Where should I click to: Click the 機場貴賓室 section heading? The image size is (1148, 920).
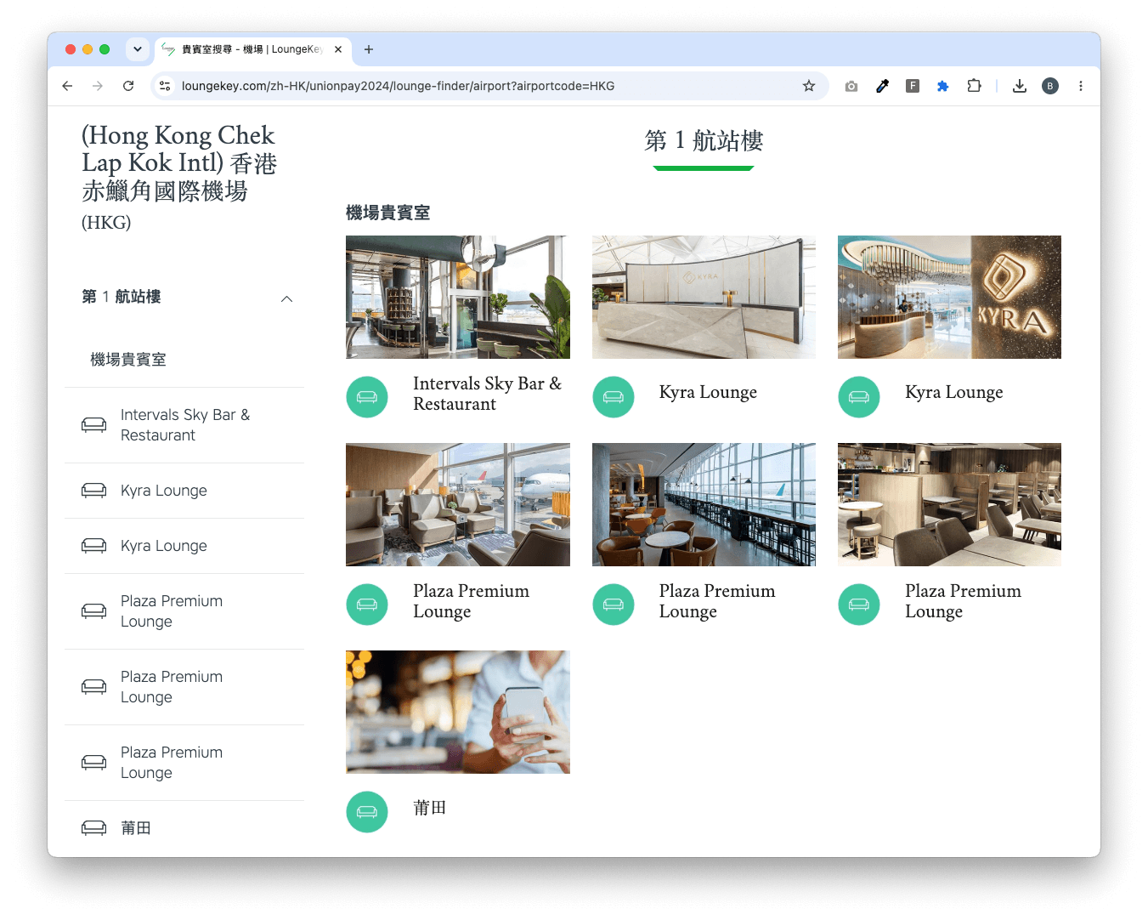(387, 213)
